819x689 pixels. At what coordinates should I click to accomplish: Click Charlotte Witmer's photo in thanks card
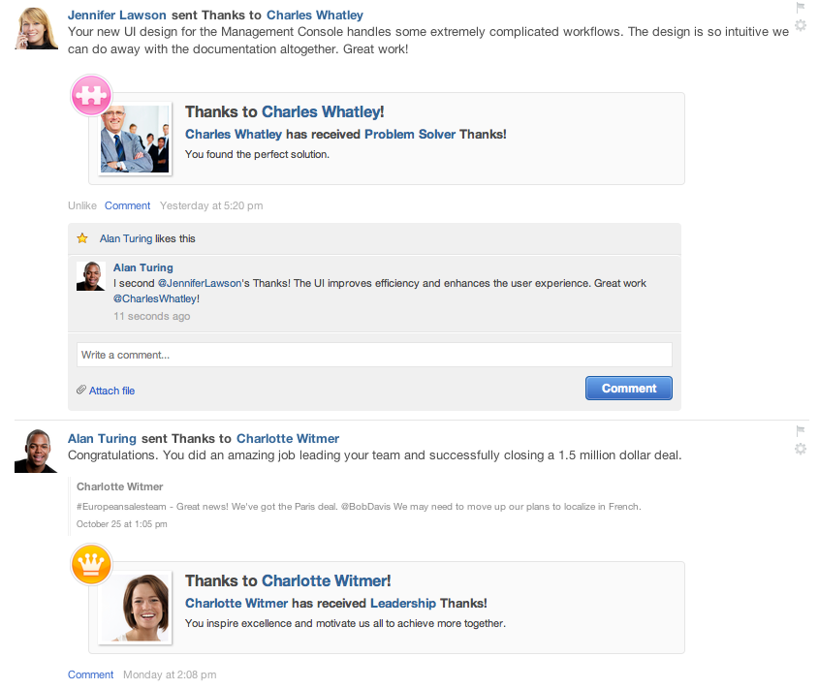click(x=135, y=608)
